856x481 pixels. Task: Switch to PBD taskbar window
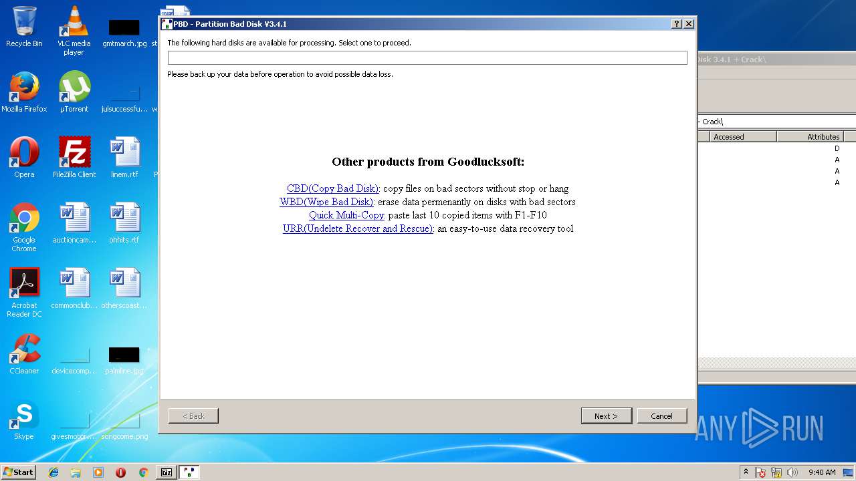[189, 472]
